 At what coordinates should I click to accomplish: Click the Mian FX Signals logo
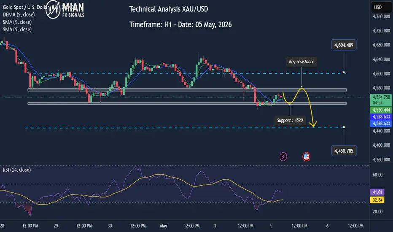(x=65, y=10)
